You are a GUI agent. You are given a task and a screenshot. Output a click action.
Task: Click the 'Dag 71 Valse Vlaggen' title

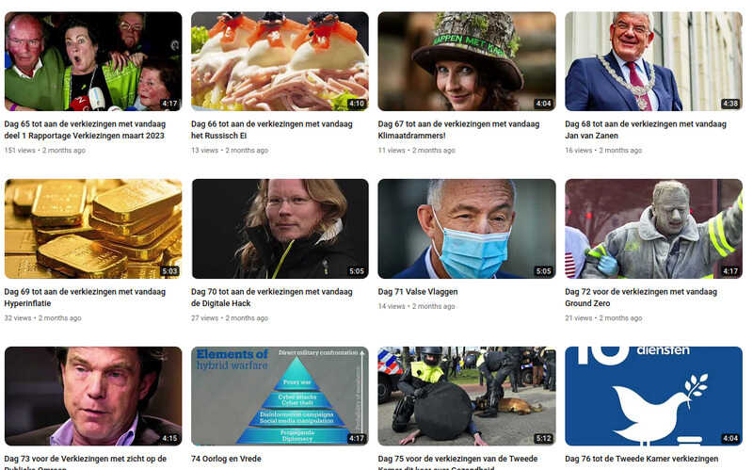(x=418, y=292)
